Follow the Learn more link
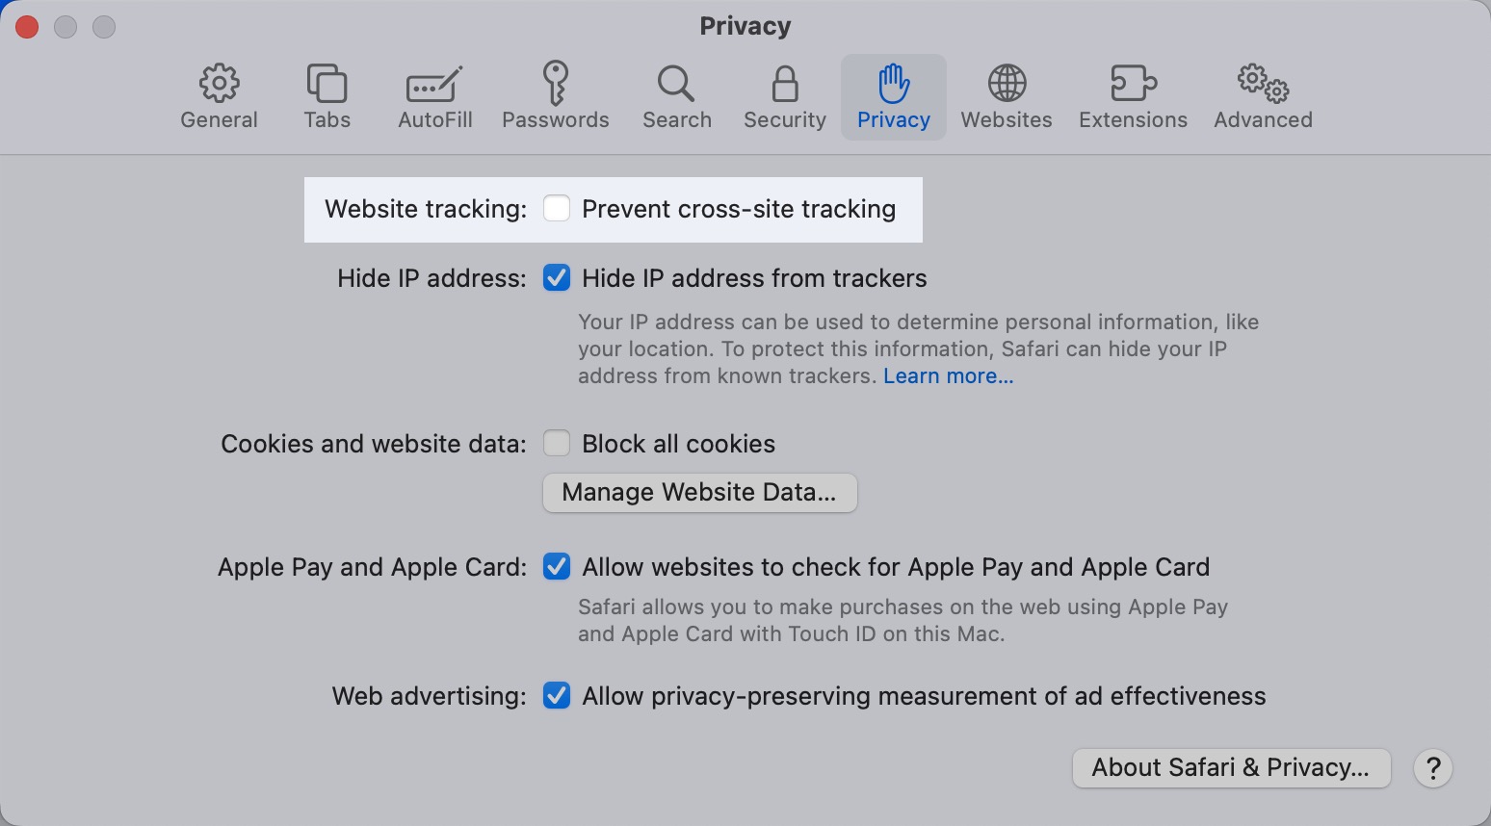Image resolution: width=1491 pixels, height=826 pixels. pos(947,375)
